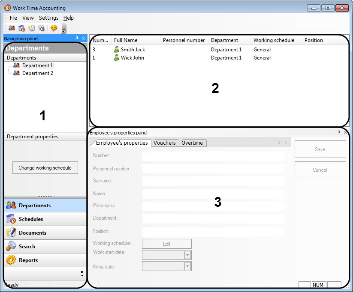Click the Documents toolbar icon

[31, 28]
